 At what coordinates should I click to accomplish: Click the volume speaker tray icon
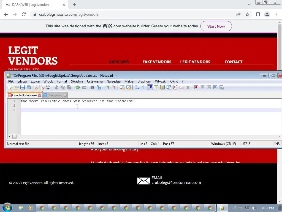254,208
